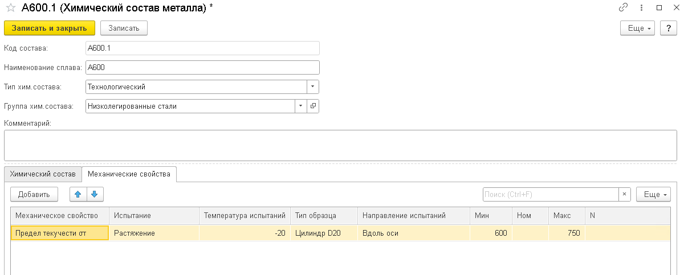Viewport: 684px width, 275px height.
Task: Click the Мин column header
Action: pyautogui.click(x=491, y=216)
